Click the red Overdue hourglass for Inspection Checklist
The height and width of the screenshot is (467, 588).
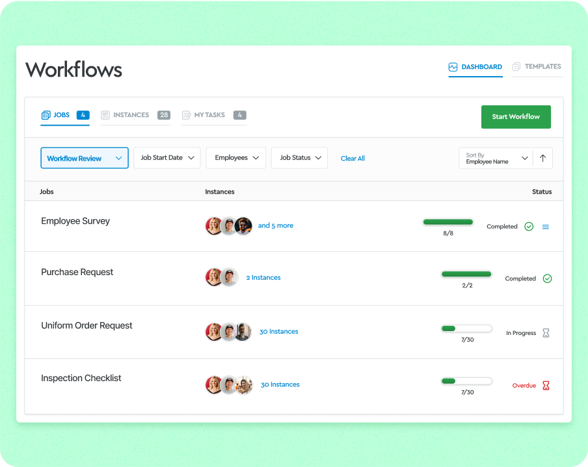[547, 385]
